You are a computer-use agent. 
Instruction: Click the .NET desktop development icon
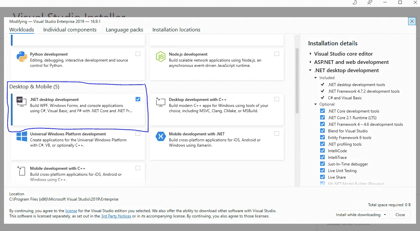point(21,102)
